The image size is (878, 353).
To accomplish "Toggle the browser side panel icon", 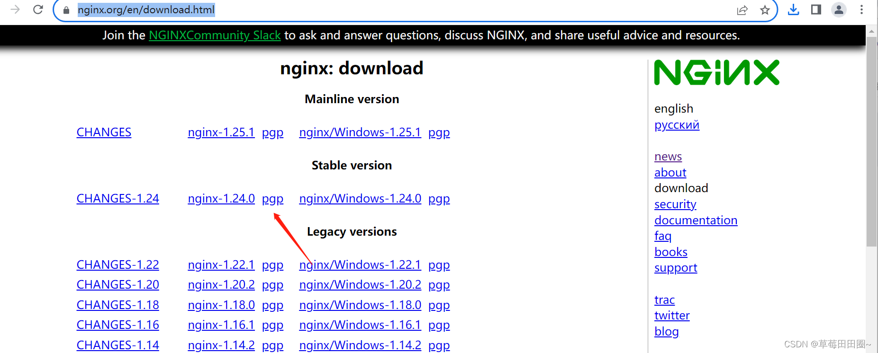I will point(816,9).
